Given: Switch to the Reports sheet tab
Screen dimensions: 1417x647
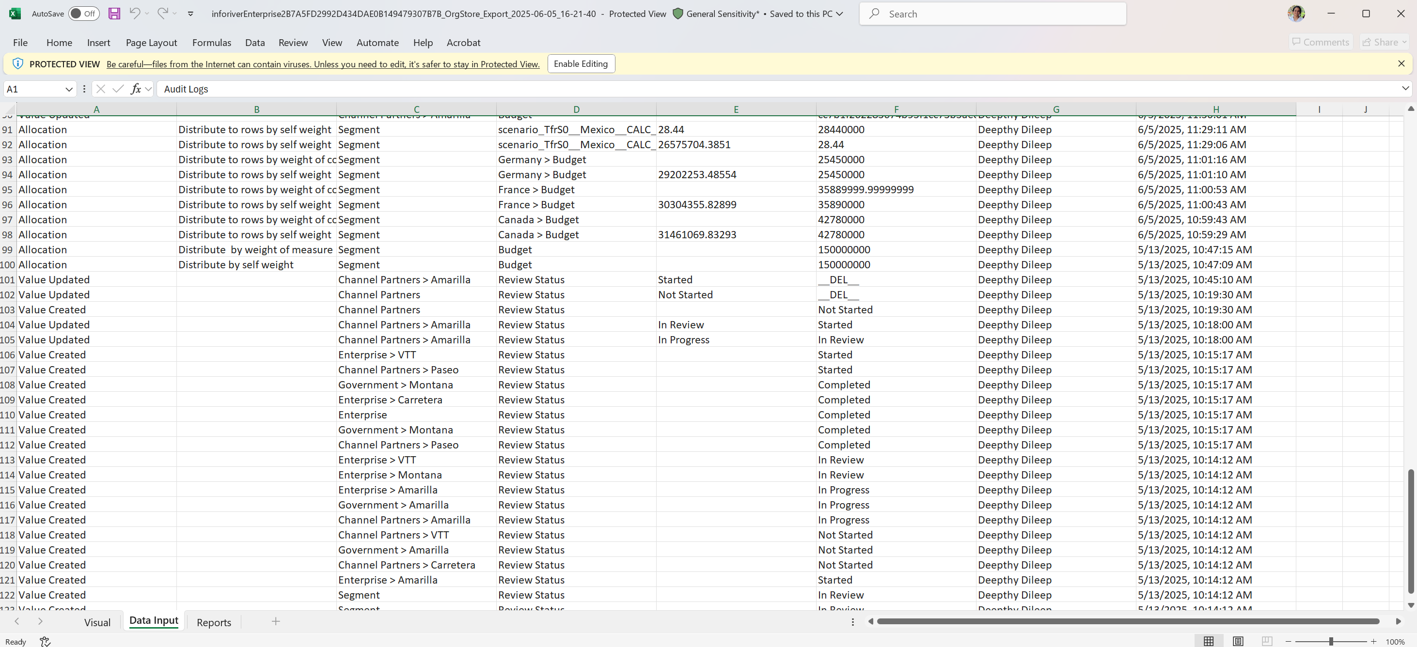Looking at the screenshot, I should pos(213,622).
